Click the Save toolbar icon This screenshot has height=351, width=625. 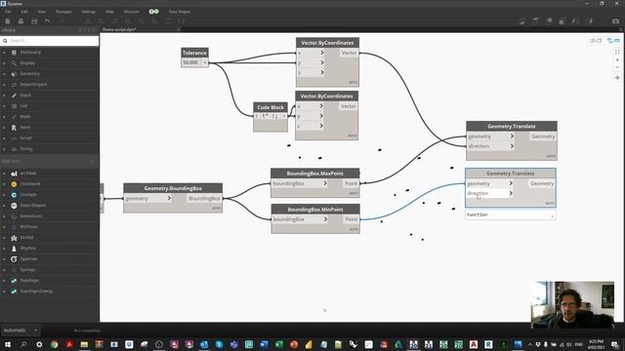point(34,20)
